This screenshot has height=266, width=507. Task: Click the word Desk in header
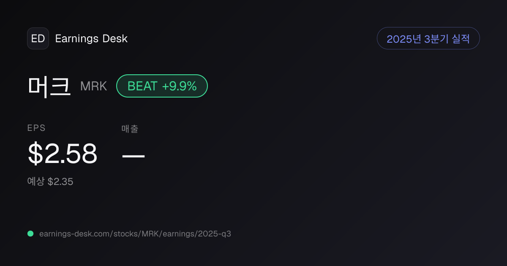(x=115, y=38)
